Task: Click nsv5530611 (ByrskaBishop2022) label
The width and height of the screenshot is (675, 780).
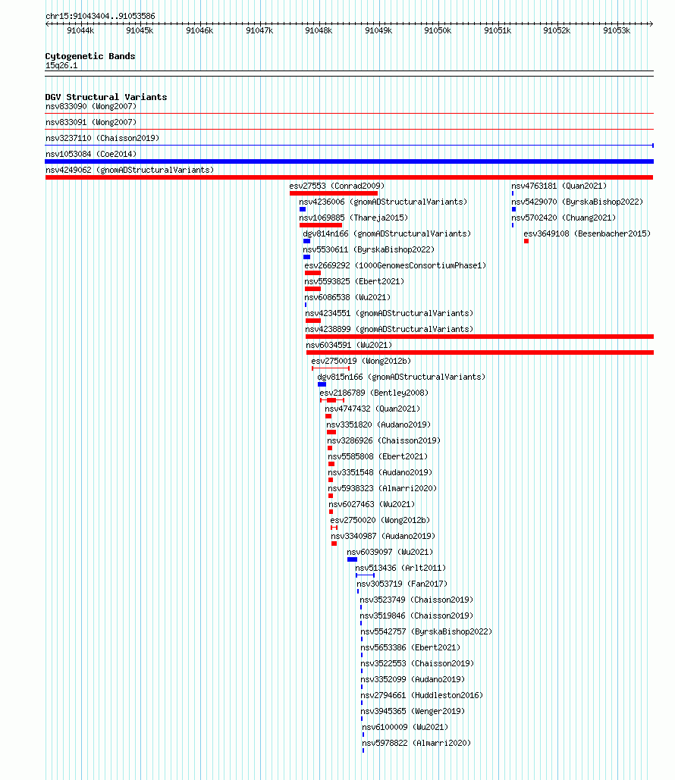Action: [x=369, y=249]
